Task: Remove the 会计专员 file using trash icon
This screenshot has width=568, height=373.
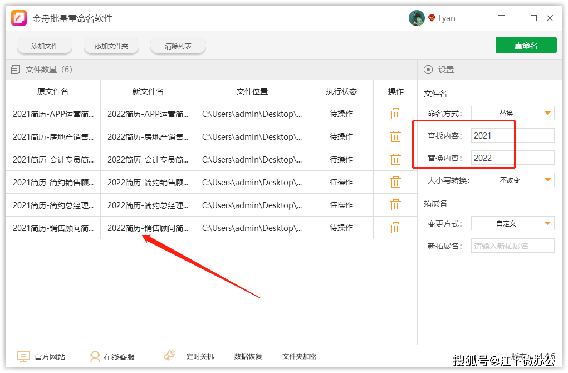Action: tap(396, 159)
